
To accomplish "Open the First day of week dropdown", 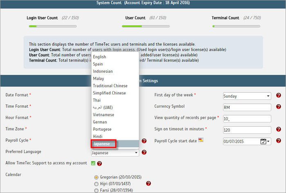I will coord(247,96).
